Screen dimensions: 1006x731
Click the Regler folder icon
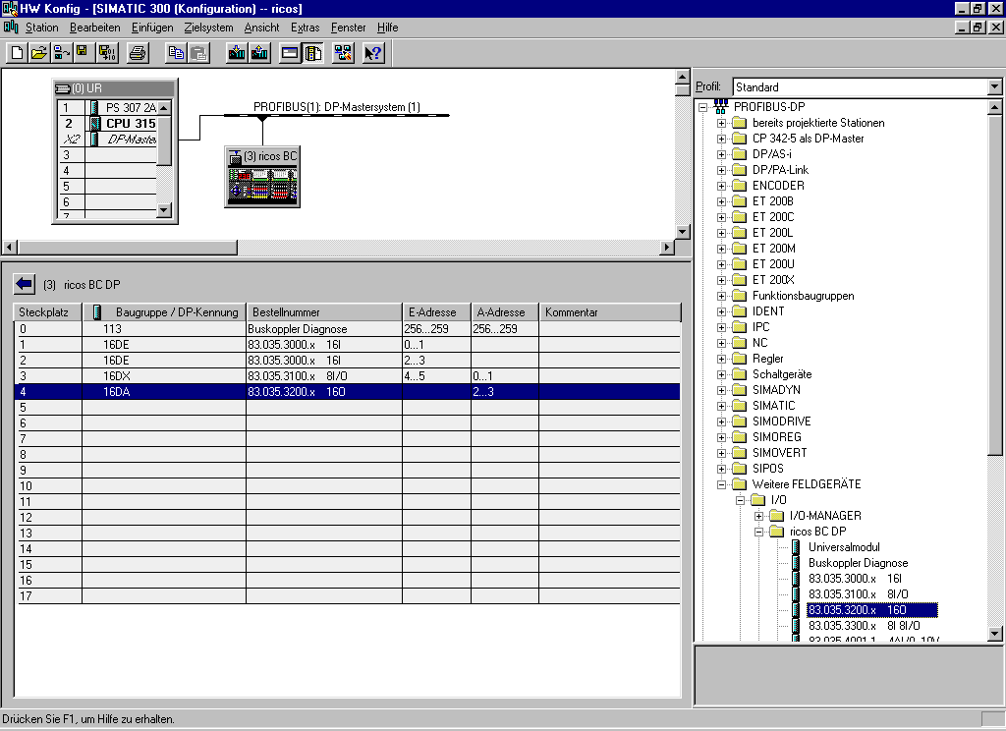(739, 359)
